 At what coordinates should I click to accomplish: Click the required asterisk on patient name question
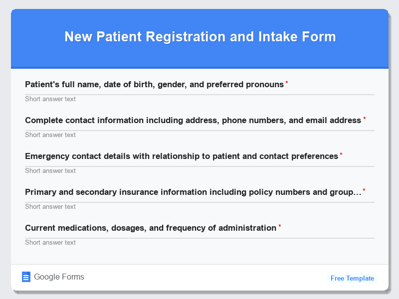(x=286, y=82)
